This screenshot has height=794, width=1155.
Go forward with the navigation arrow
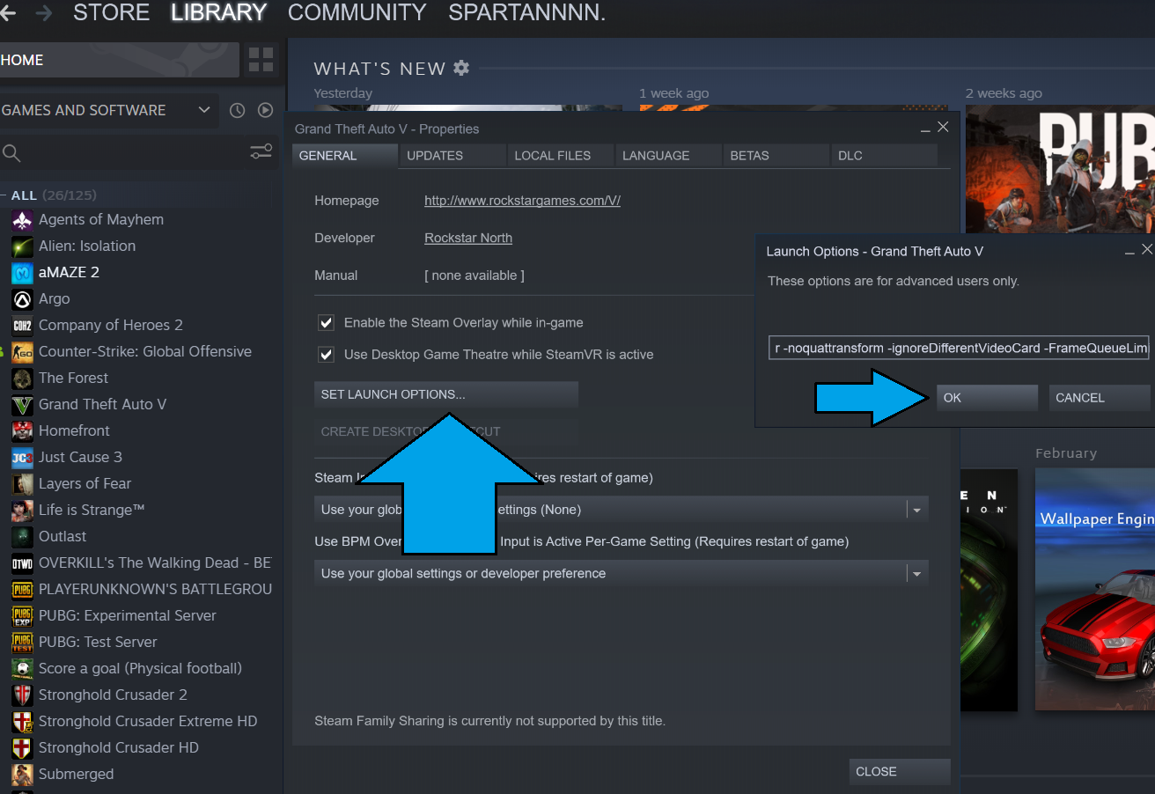(43, 13)
